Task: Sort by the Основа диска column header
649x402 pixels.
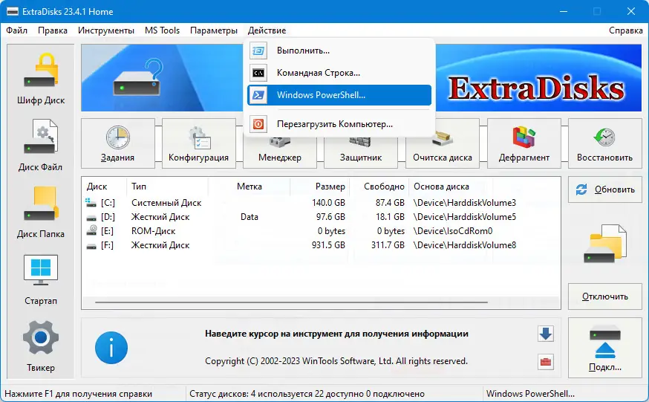Action: [x=451, y=187]
